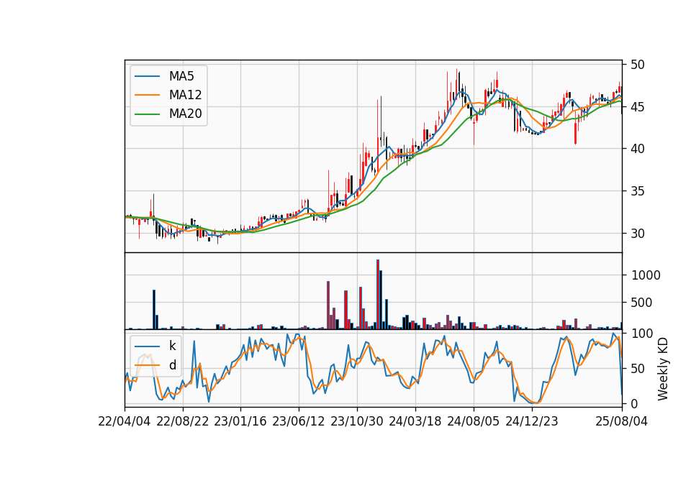Click the Weekly KD axis label
Viewport: 691px width, 496px height.
pos(662,369)
